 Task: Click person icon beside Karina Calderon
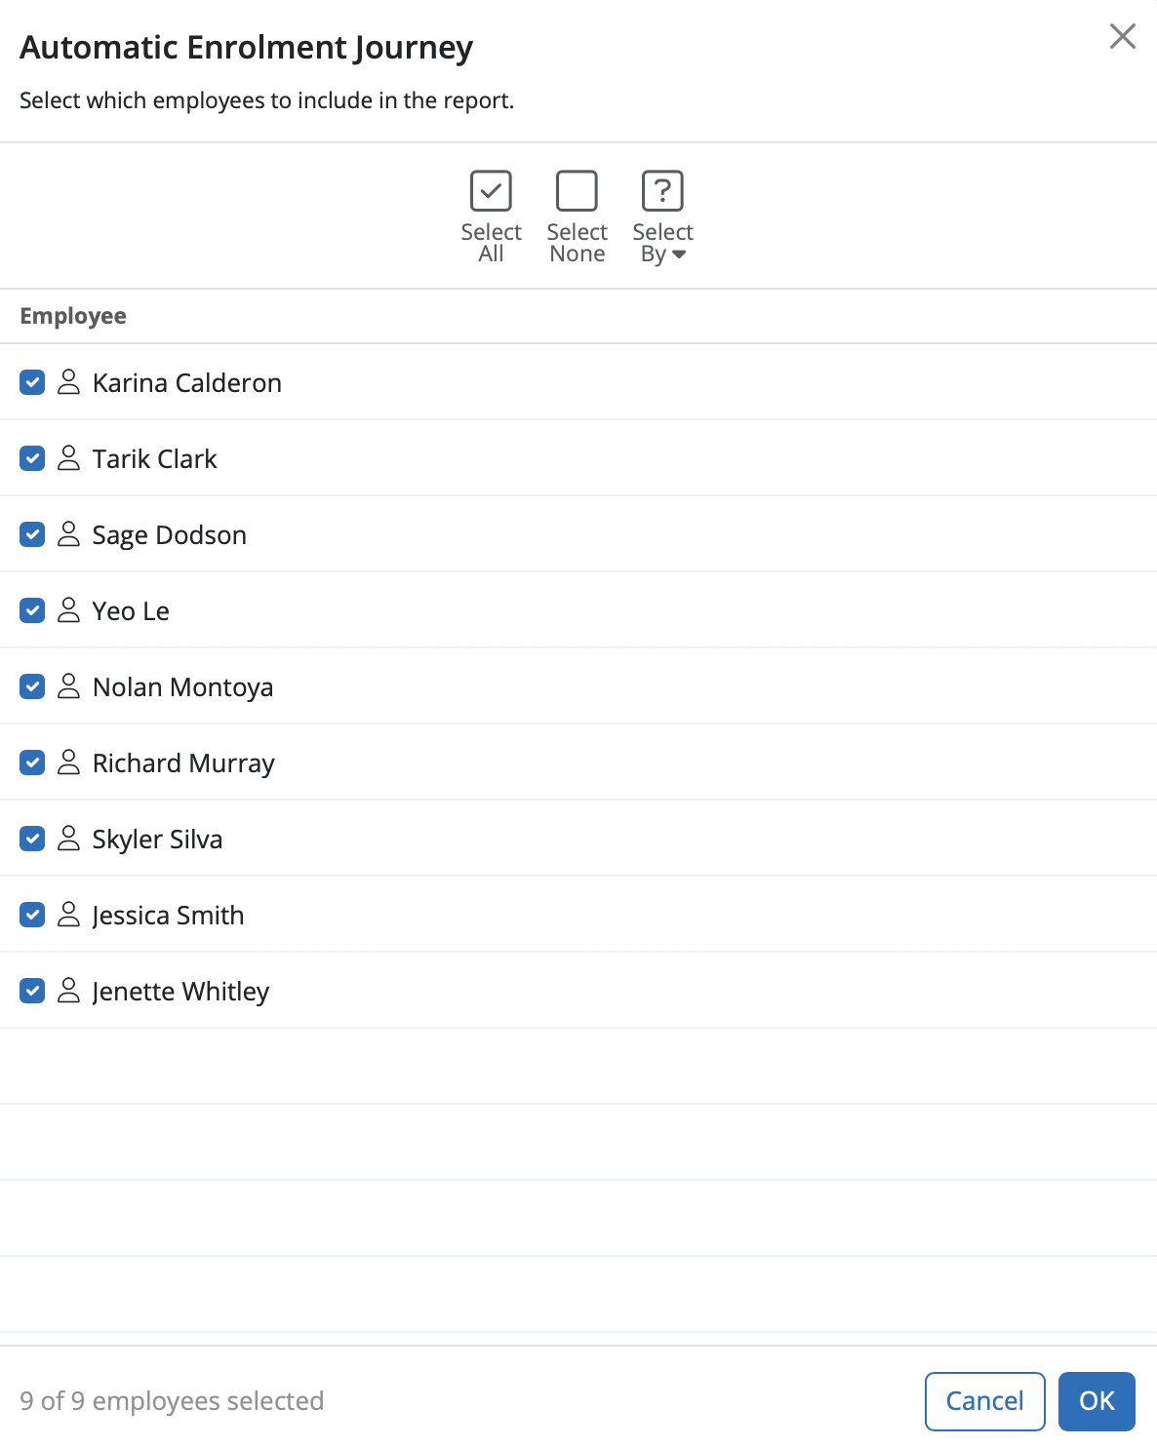(x=68, y=382)
